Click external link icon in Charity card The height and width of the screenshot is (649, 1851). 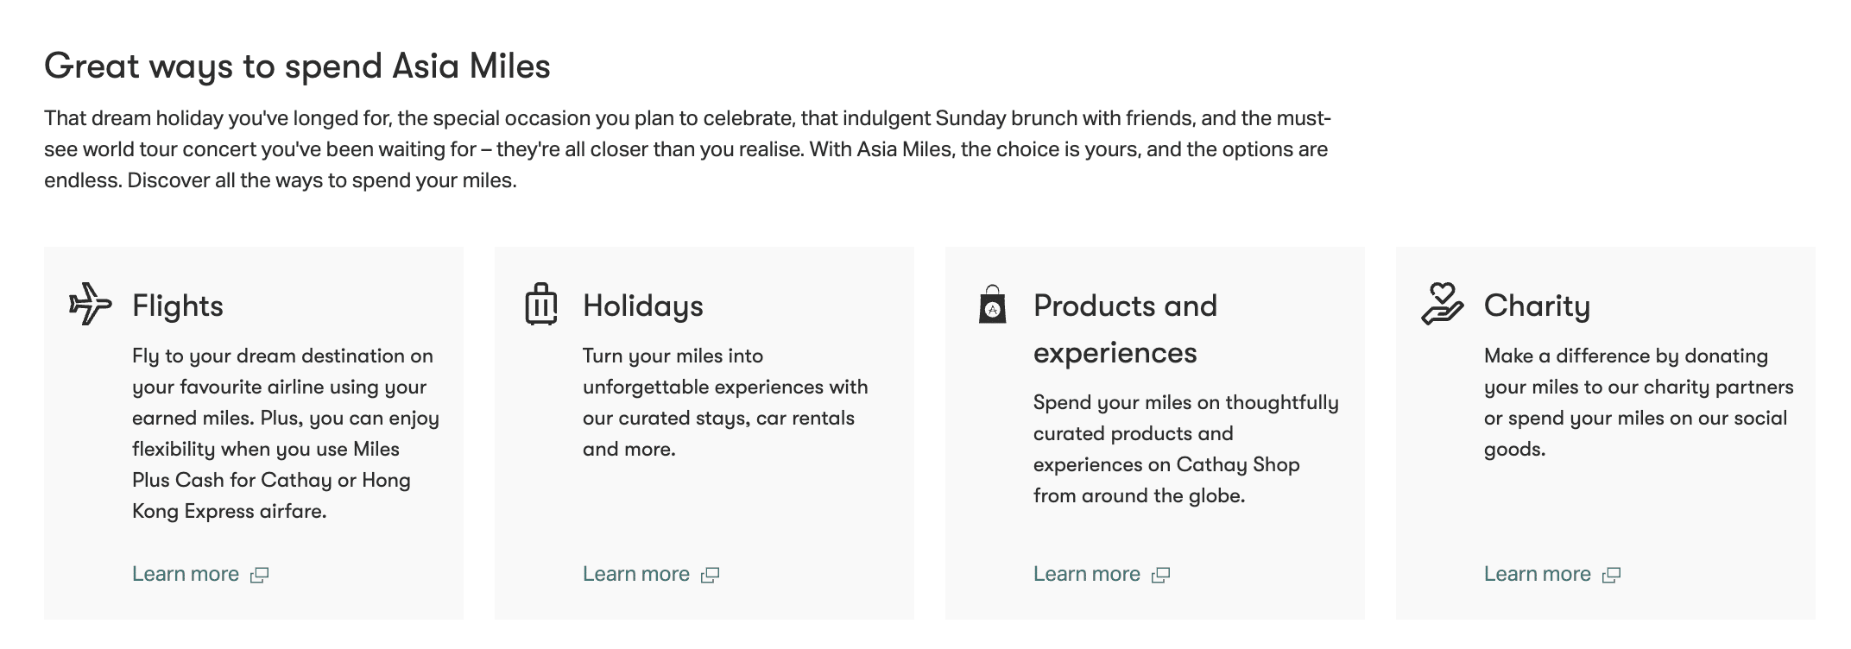(x=1612, y=576)
